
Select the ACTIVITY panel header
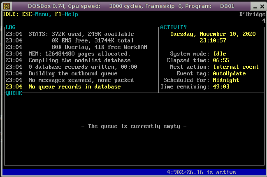pyautogui.click(x=173, y=27)
